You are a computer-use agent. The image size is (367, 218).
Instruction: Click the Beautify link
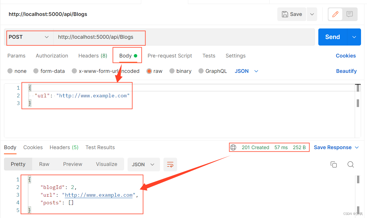coord(346,71)
